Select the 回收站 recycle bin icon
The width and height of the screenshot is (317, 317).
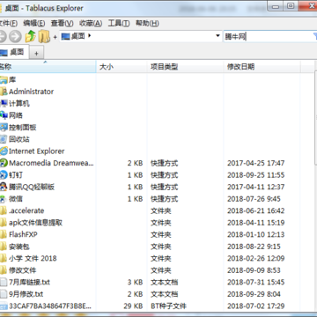coord(4,139)
